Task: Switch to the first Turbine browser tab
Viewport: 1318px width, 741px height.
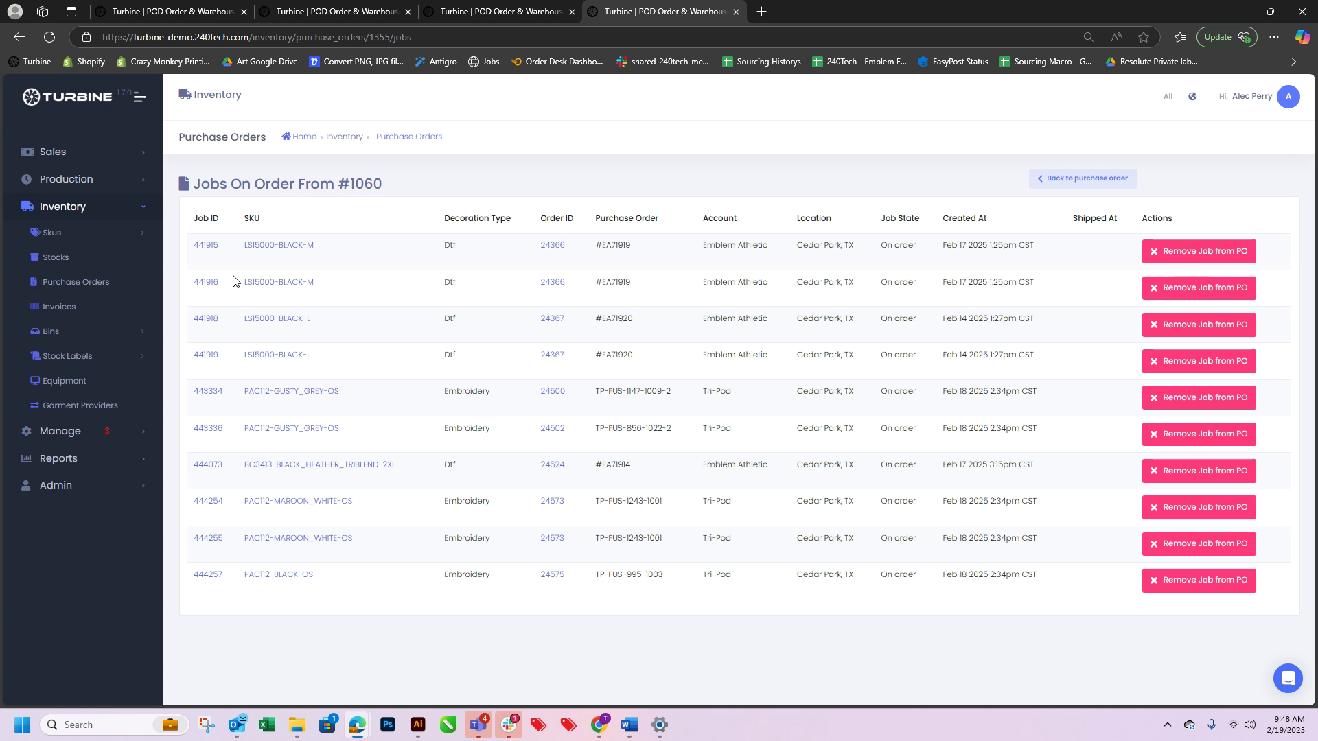Action: click(x=172, y=12)
